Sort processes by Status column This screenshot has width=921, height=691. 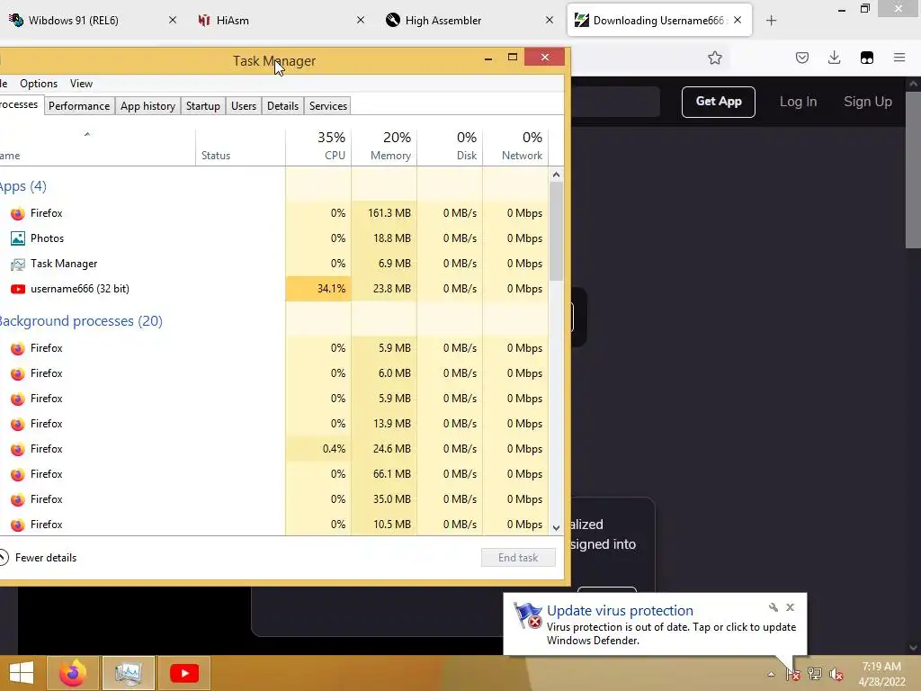coord(241,146)
